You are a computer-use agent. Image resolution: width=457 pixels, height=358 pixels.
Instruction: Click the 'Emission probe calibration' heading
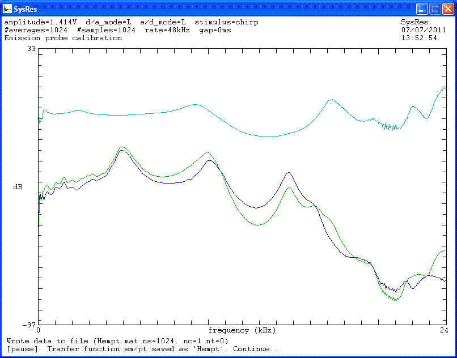pos(63,38)
